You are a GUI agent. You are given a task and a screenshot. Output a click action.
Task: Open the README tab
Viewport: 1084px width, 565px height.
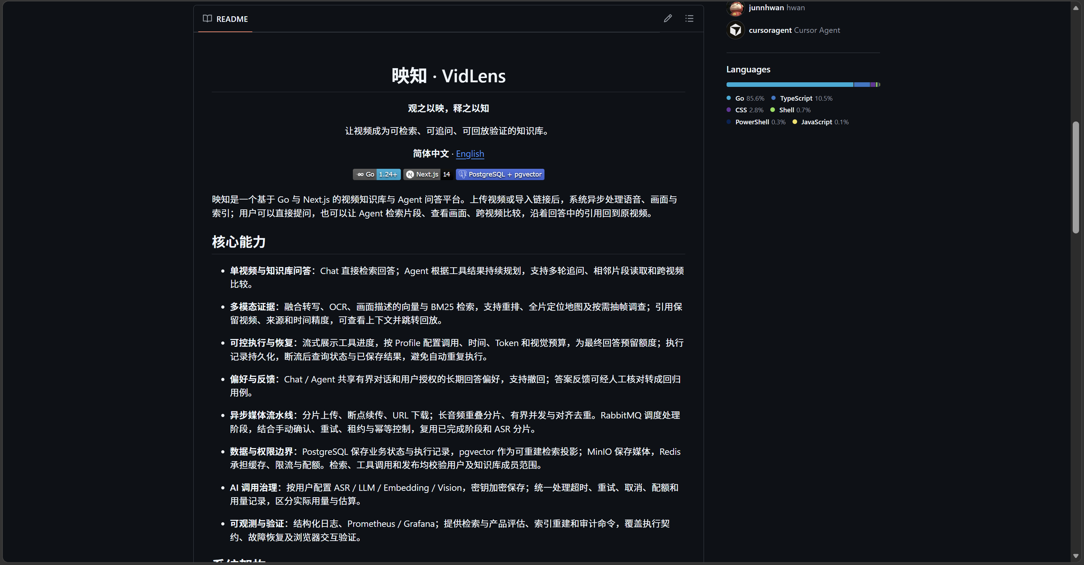point(225,19)
